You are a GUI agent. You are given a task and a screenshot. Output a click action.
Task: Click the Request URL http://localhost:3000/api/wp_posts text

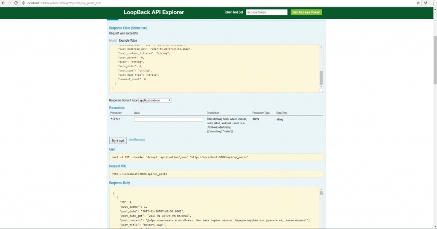pyautogui.click(x=139, y=174)
